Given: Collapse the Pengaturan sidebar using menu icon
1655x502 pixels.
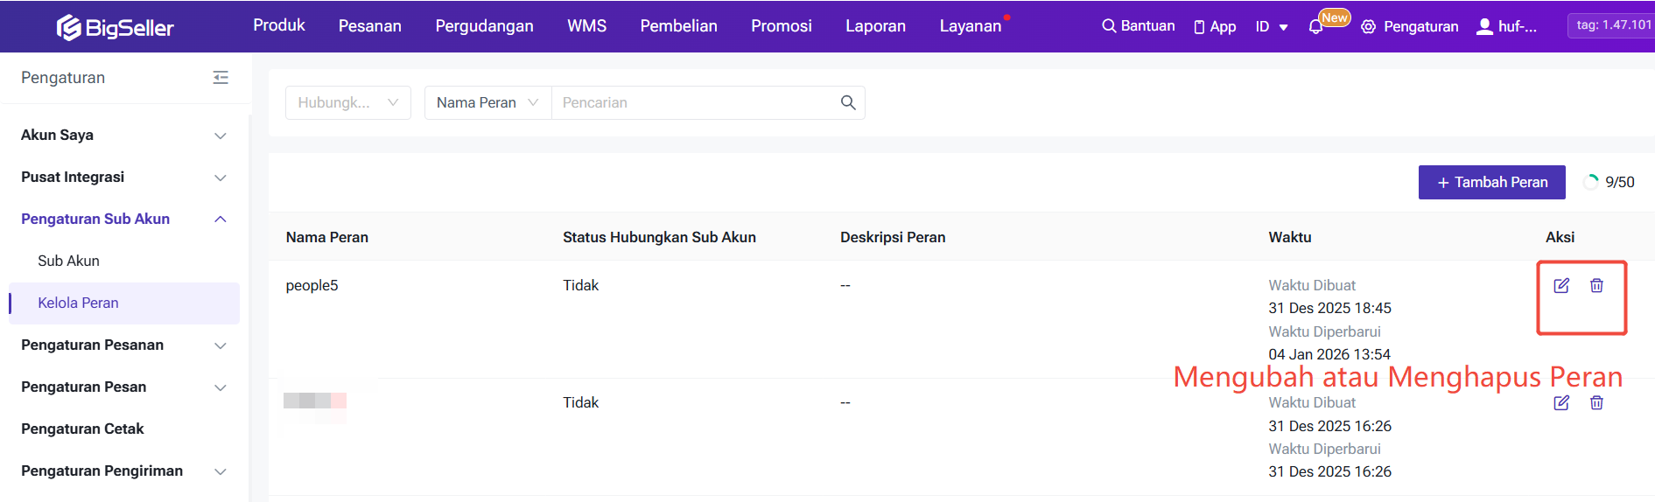Looking at the screenshot, I should [221, 78].
